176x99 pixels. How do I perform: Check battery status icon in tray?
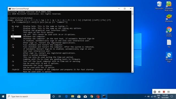[148, 97]
